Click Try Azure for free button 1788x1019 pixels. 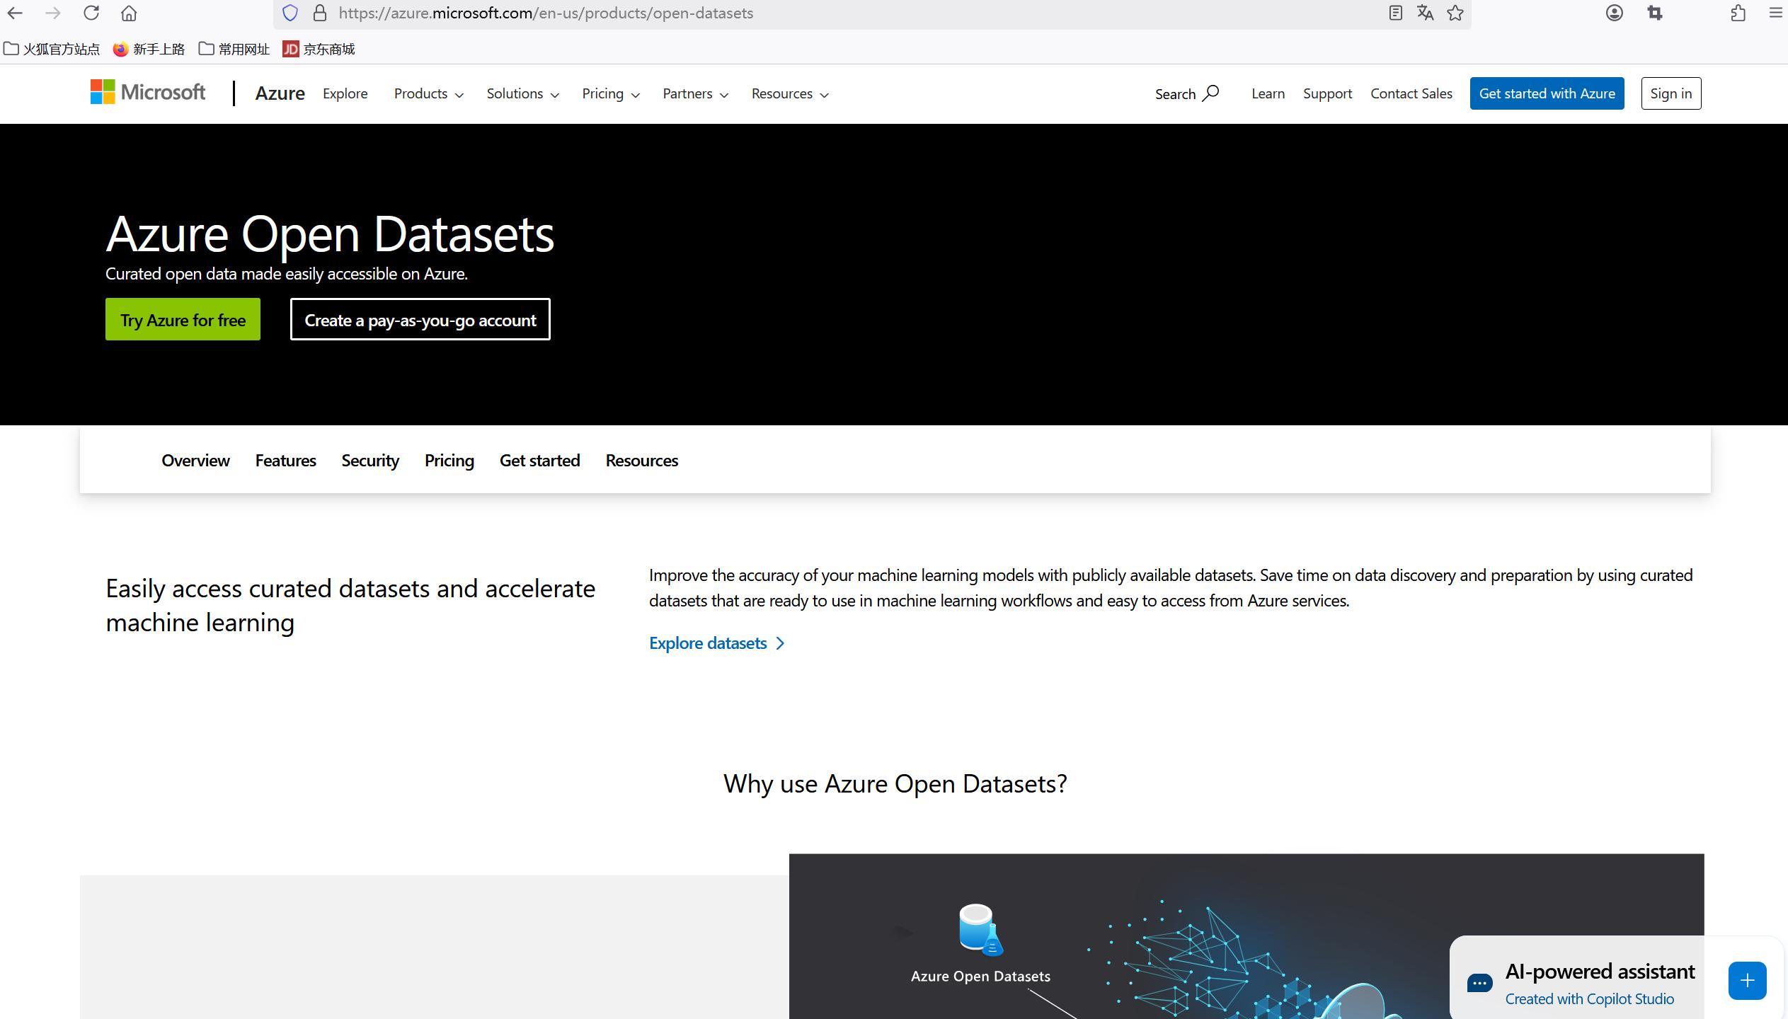pyautogui.click(x=183, y=319)
